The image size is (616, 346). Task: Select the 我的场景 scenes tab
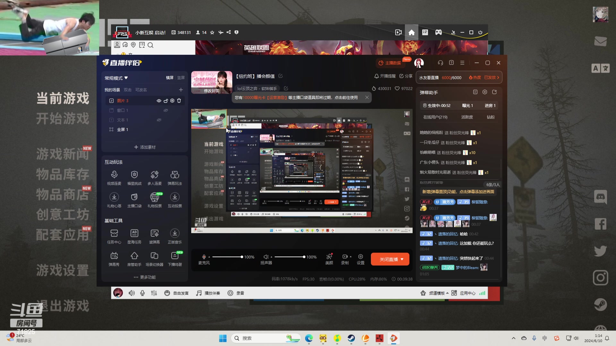tap(112, 90)
